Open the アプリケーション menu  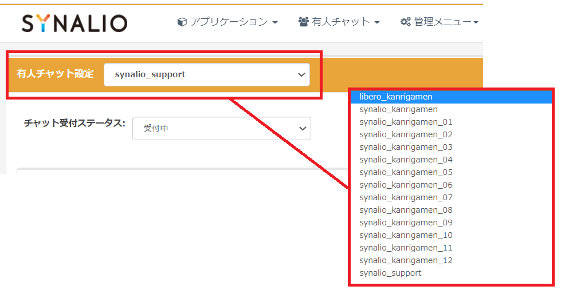[x=227, y=22]
